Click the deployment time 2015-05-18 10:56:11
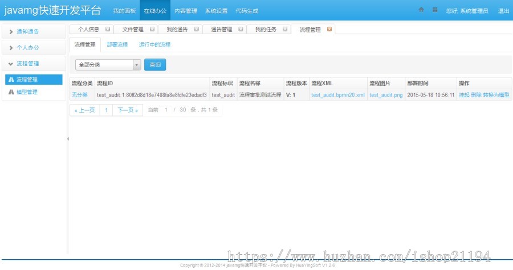 tap(431, 95)
